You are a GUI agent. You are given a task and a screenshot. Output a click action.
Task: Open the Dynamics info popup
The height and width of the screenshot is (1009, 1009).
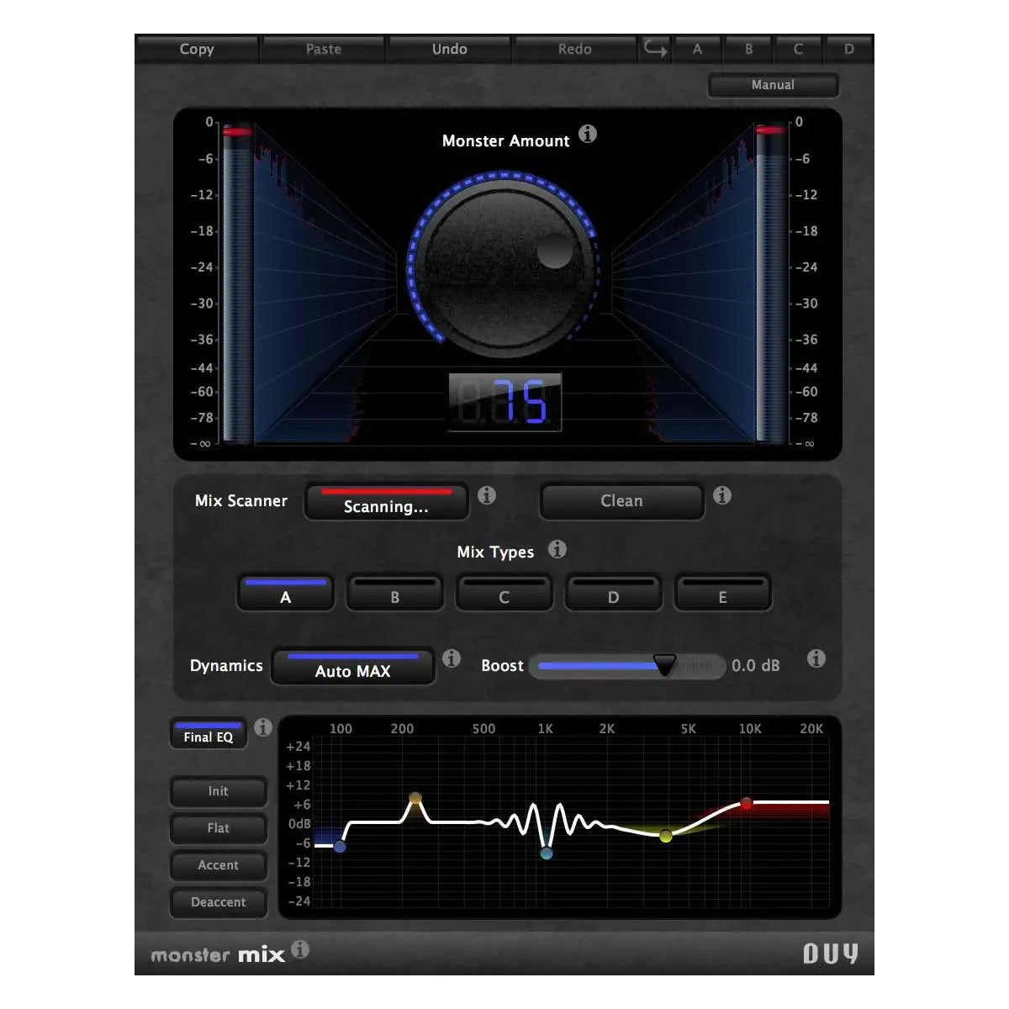click(x=452, y=659)
